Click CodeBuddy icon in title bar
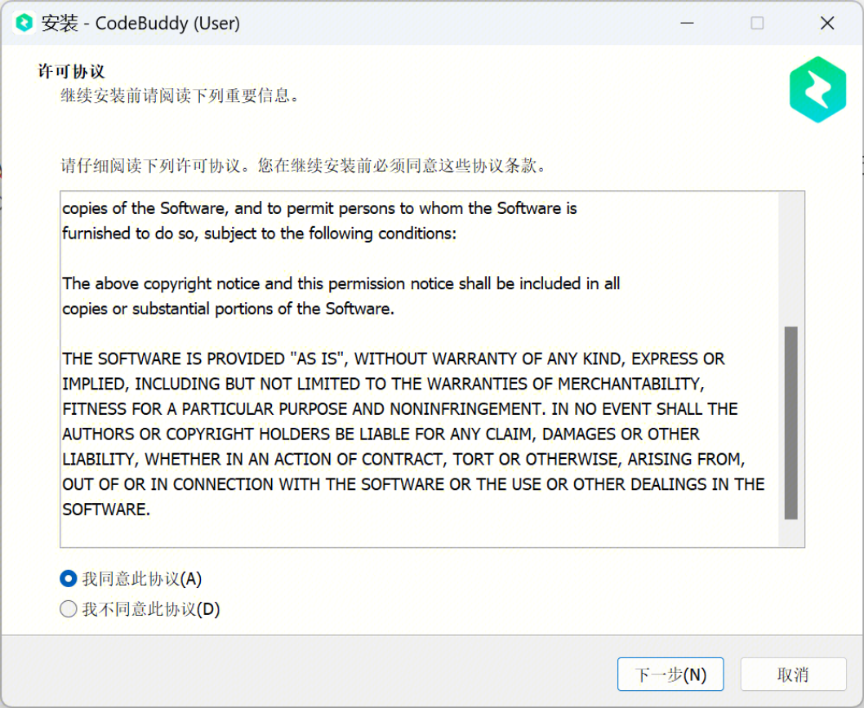Viewport: 864px width, 708px height. click(x=24, y=23)
